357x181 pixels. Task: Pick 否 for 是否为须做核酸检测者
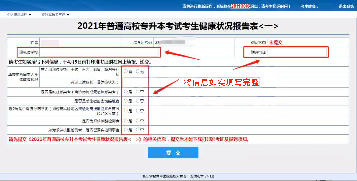click(138, 121)
